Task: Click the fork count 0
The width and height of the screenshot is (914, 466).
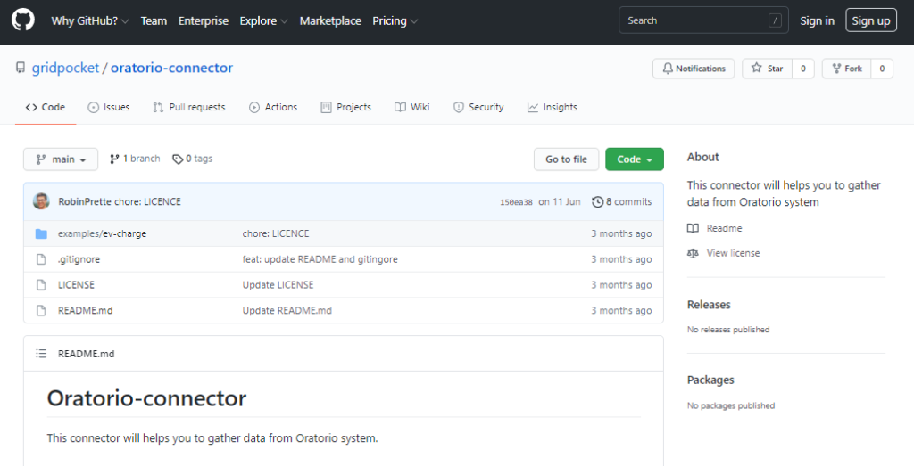Action: click(882, 69)
